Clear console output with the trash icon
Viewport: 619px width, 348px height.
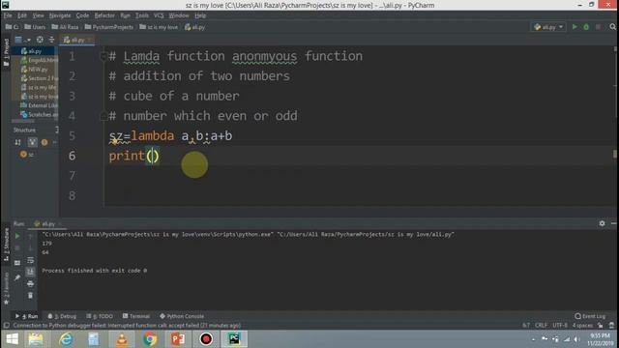click(30, 295)
